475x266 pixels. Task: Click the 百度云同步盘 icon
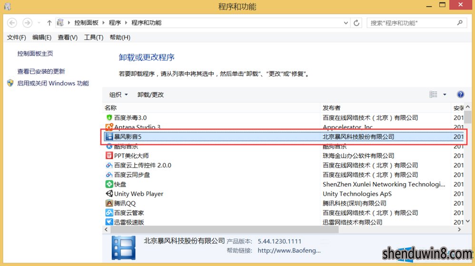pos(109,175)
